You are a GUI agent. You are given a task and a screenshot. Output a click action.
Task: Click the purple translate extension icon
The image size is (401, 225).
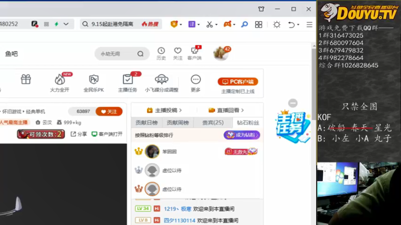coord(192,24)
